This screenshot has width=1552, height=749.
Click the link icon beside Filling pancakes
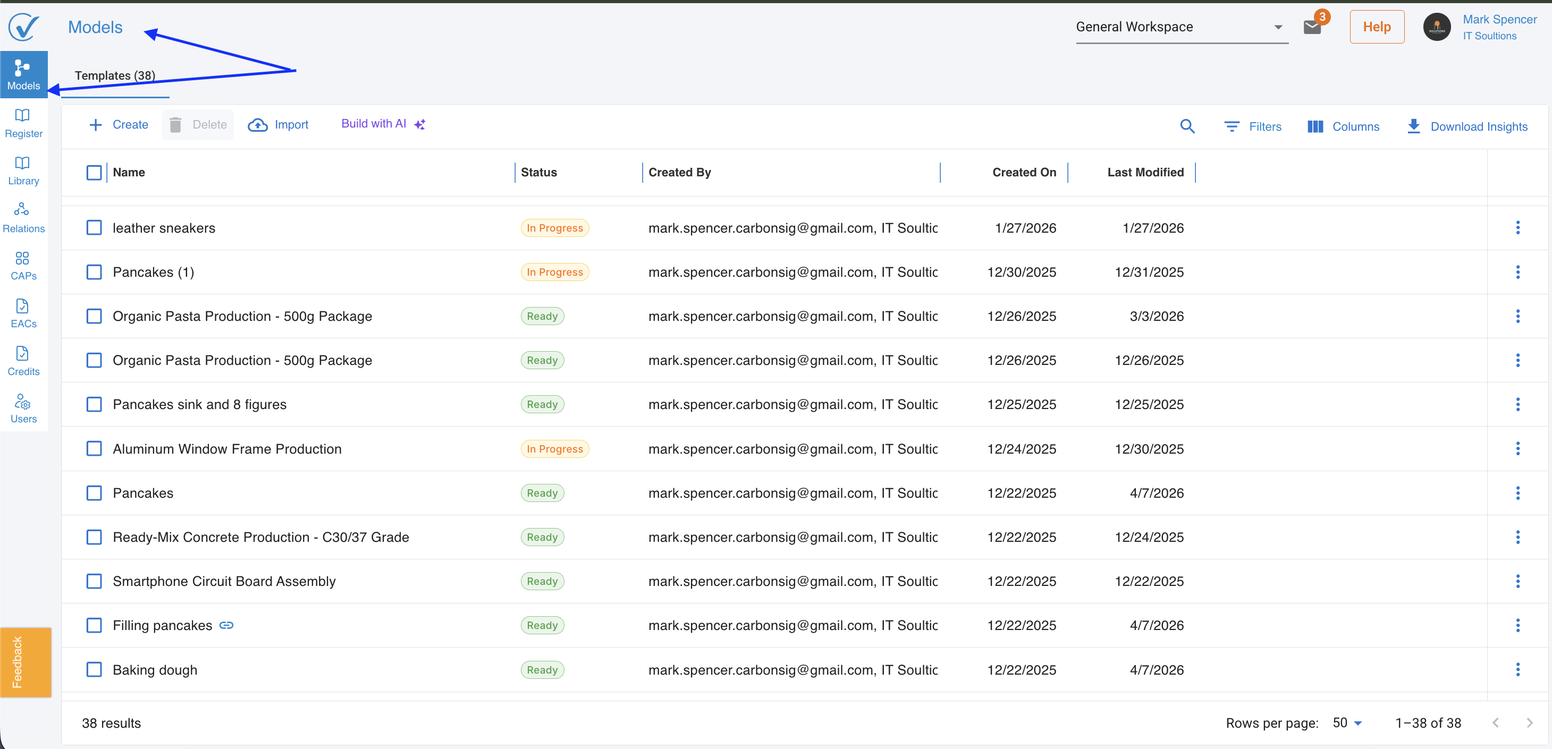point(226,625)
